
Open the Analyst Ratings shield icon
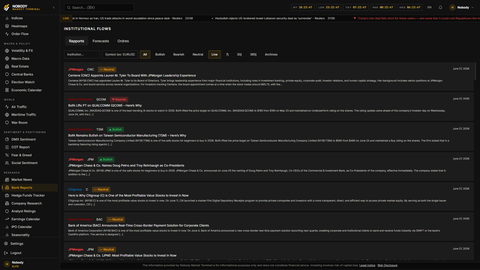coord(7,211)
